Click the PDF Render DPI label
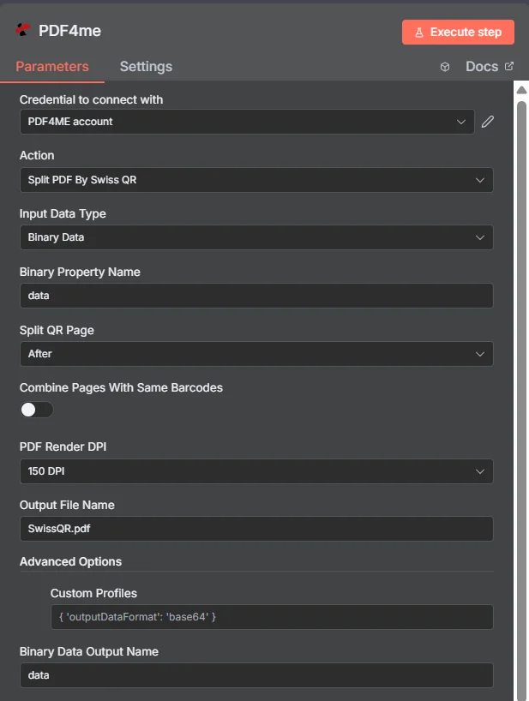 [63, 446]
